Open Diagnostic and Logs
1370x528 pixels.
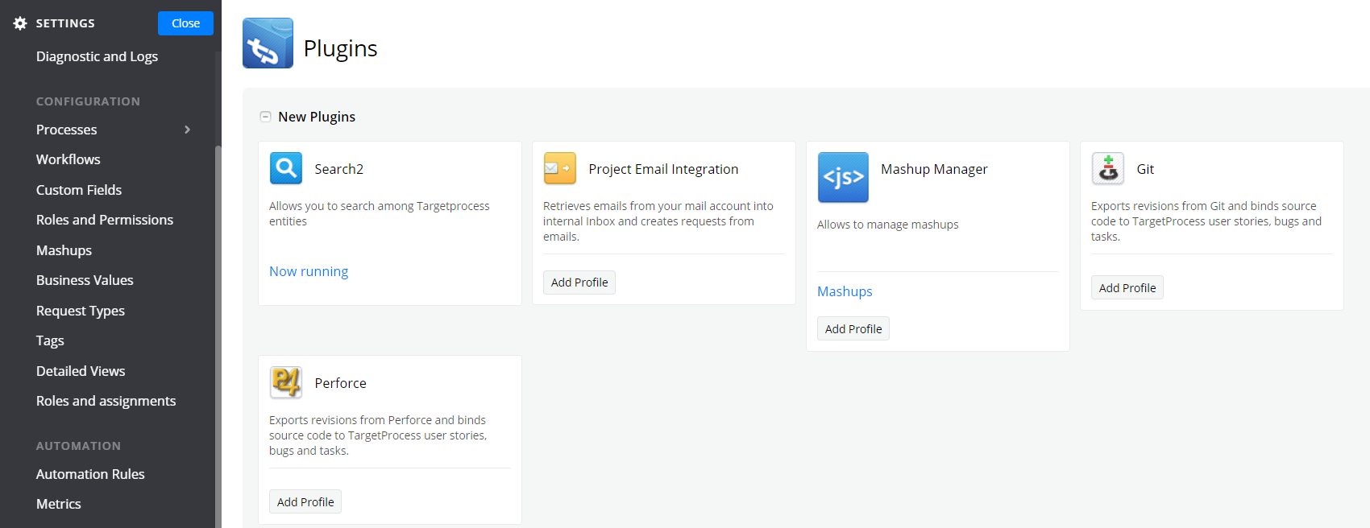pyautogui.click(x=97, y=56)
